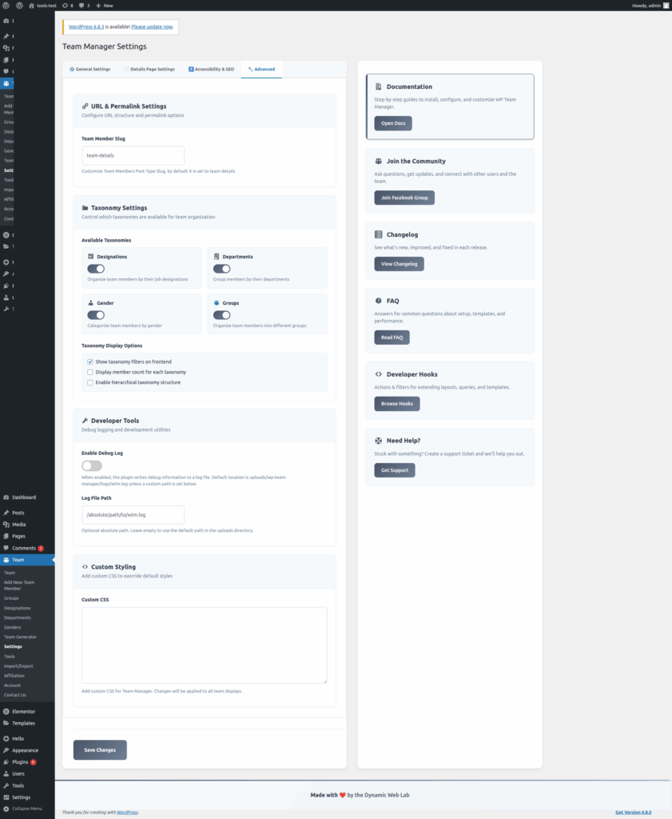
Task: Click the Collapse Menu arrow icon
Action: (x=6, y=809)
